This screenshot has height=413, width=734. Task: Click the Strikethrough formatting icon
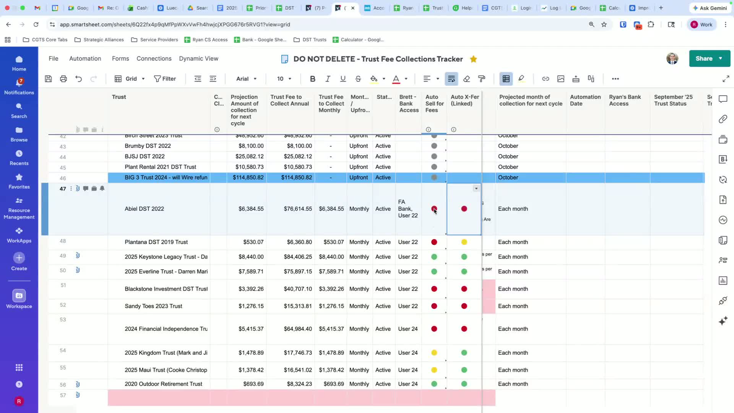358,79
